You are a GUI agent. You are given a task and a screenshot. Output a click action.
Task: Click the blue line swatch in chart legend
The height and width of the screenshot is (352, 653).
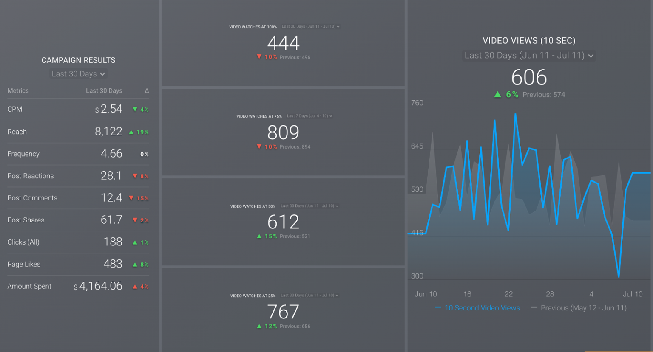pyautogui.click(x=438, y=308)
